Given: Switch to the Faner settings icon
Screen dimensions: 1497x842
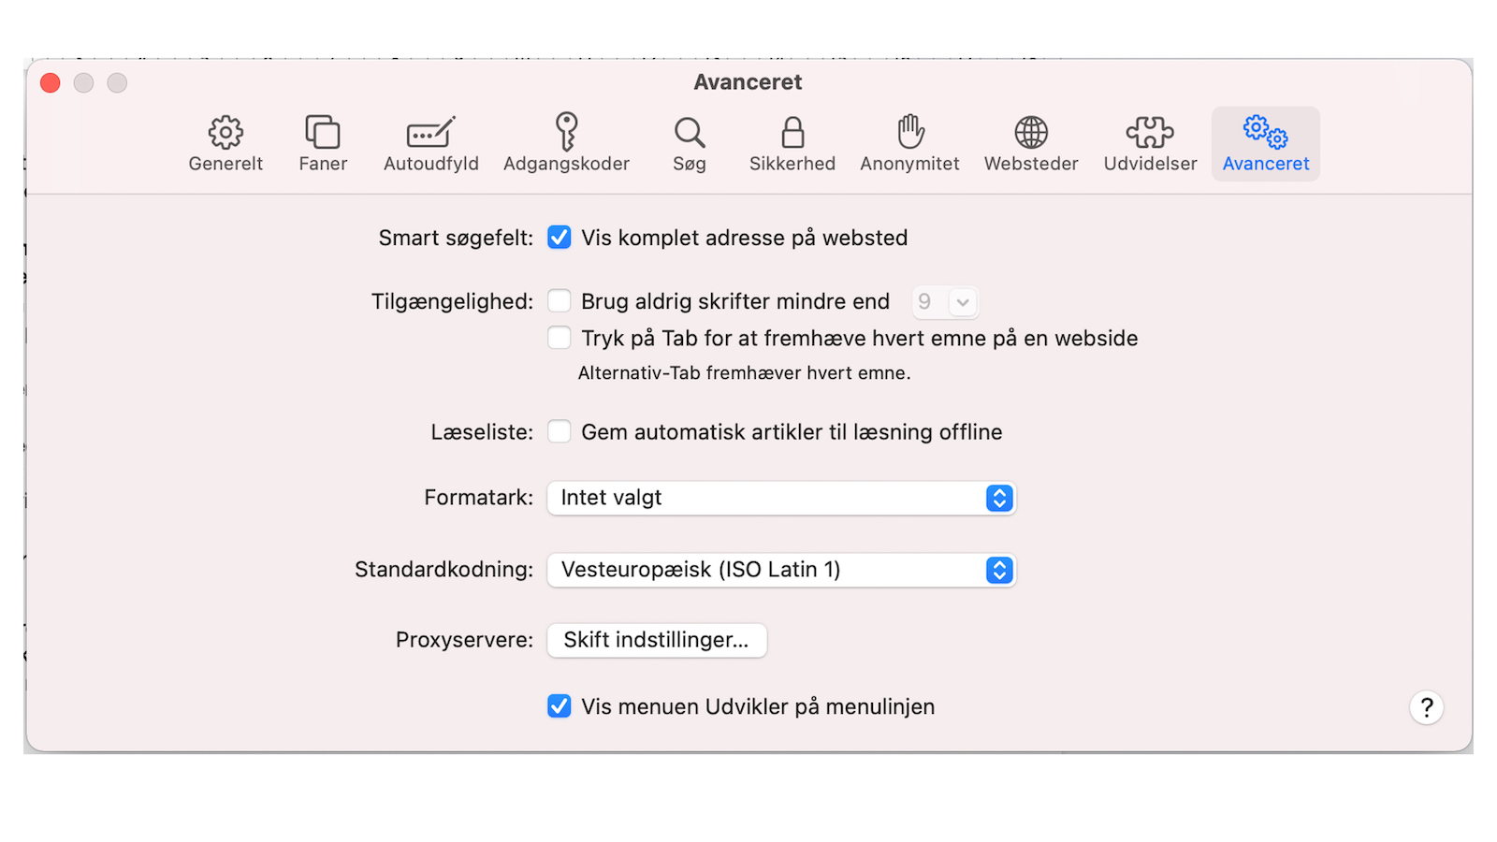Looking at the screenshot, I should (x=322, y=142).
